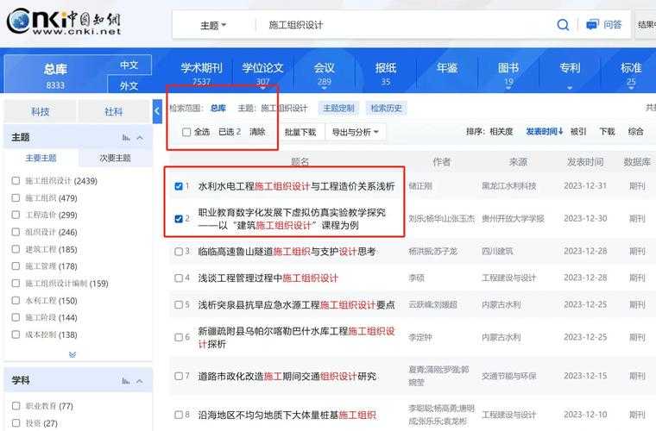Check 施工管理 (178) topic filter
656x431 pixels.
tap(16, 266)
